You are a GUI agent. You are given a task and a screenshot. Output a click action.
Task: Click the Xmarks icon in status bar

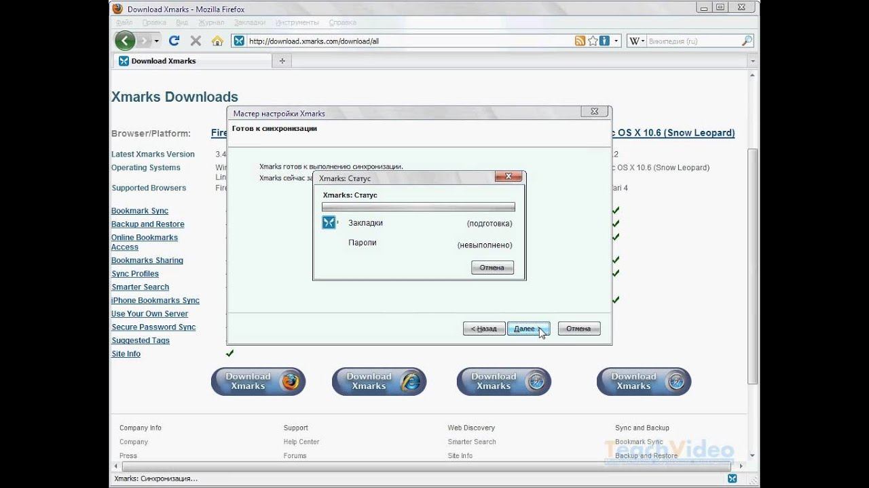tap(732, 479)
